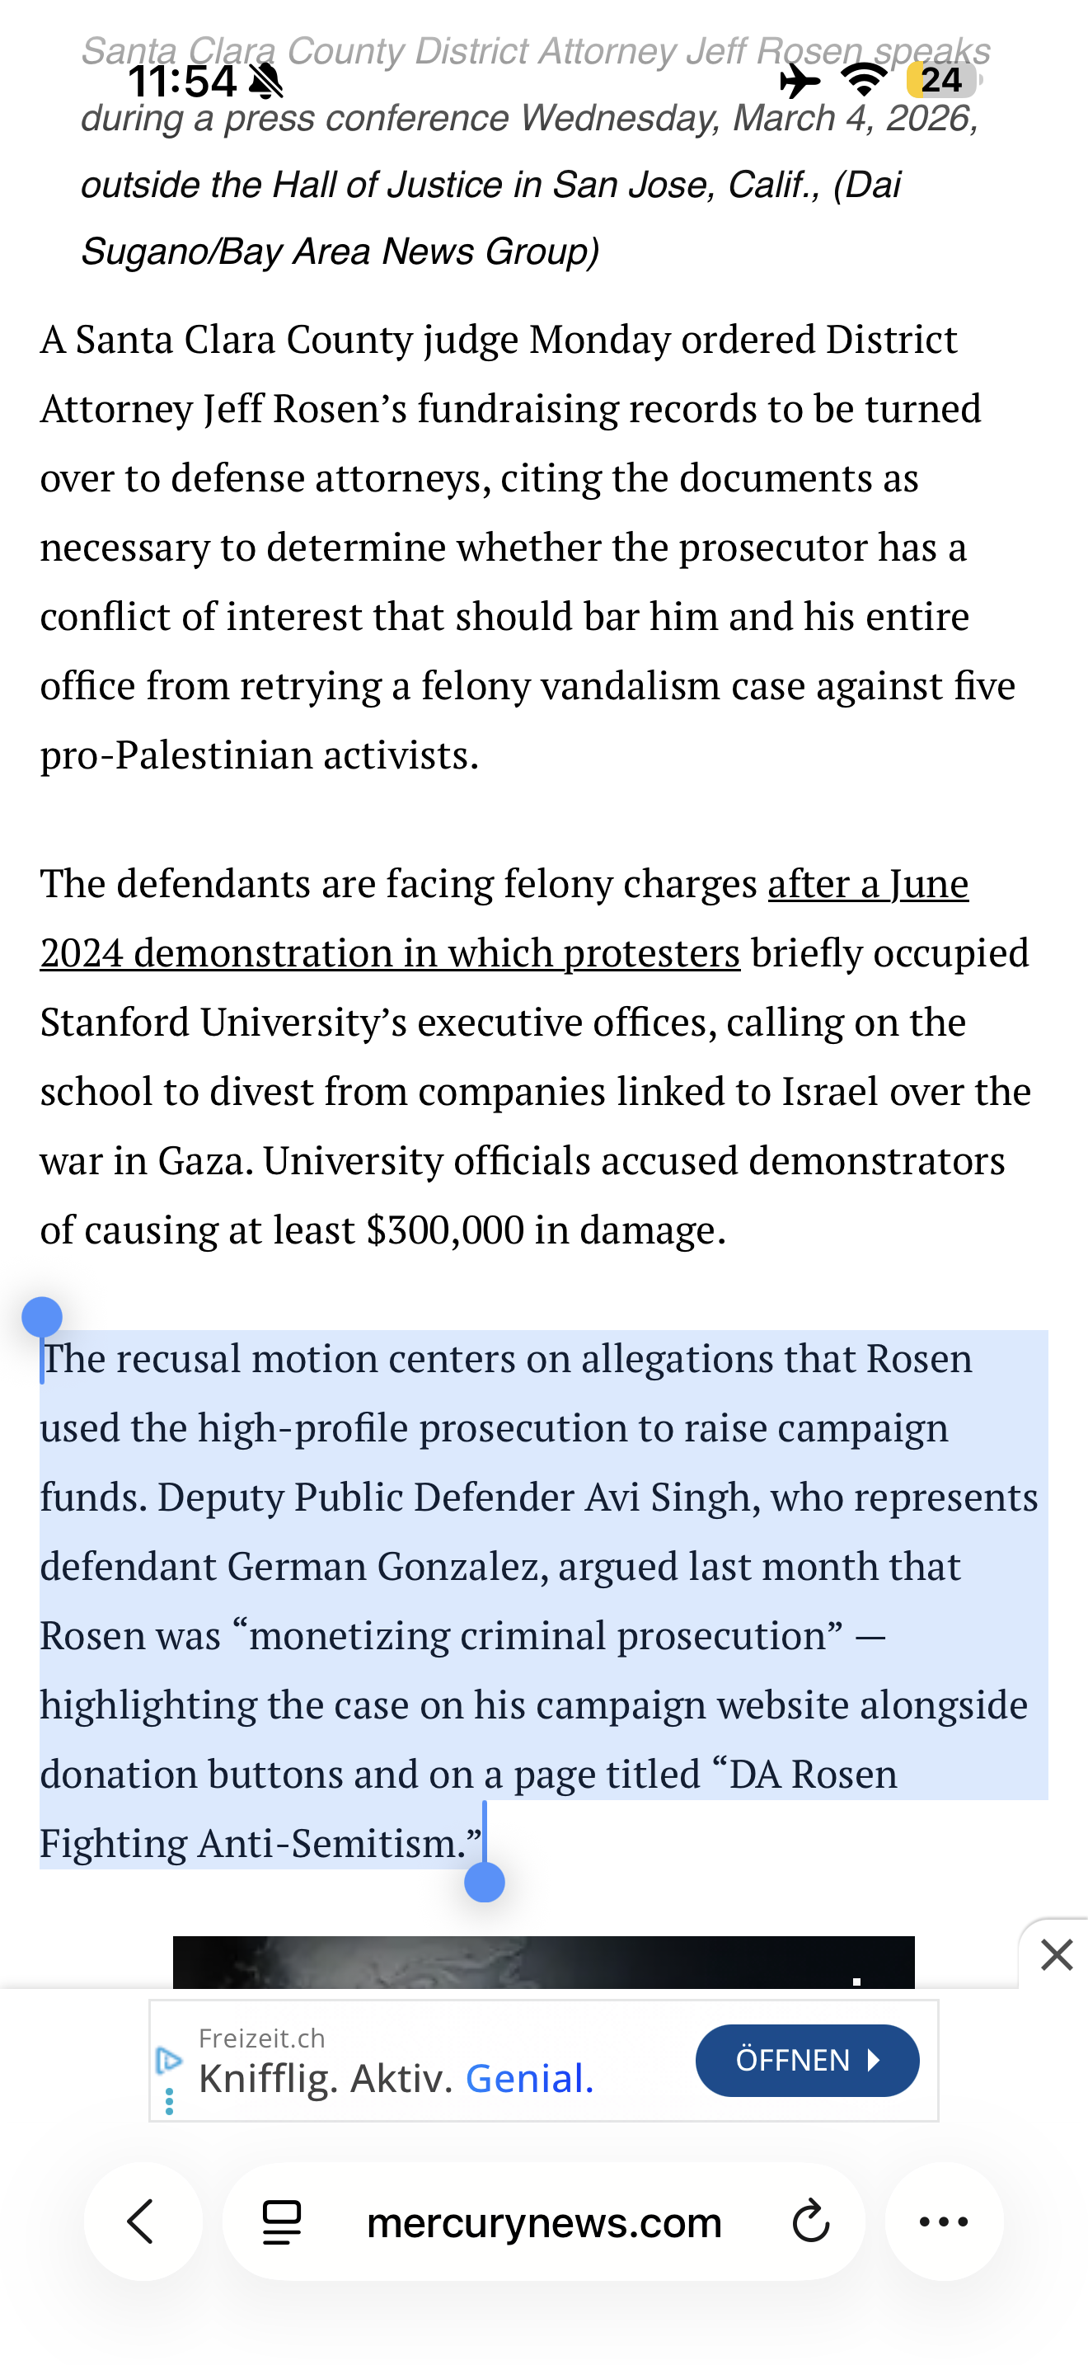Screen dimensions: 1088x2365
Task: Tap the silent mode bell icon
Action: pyautogui.click(x=266, y=82)
